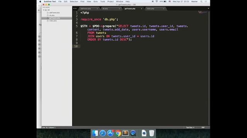The image size is (247, 138).
Task: Click the next tab arrow in tab bar
Action: (x=76, y=8)
